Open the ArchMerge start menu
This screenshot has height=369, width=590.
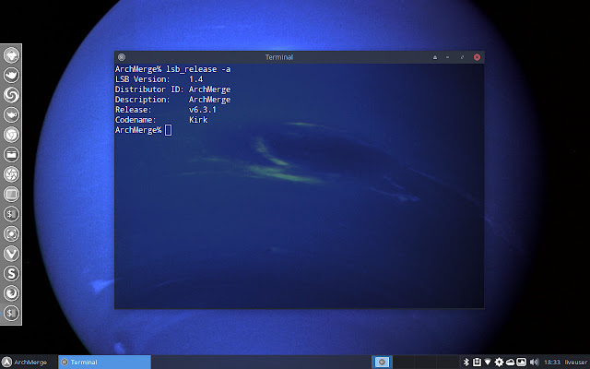coord(25,363)
